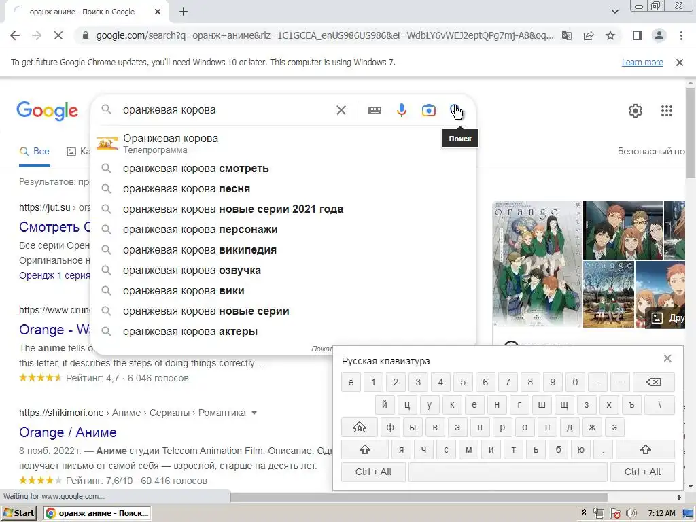Choose suggestion оранжевая корова смотреть

(x=283, y=169)
